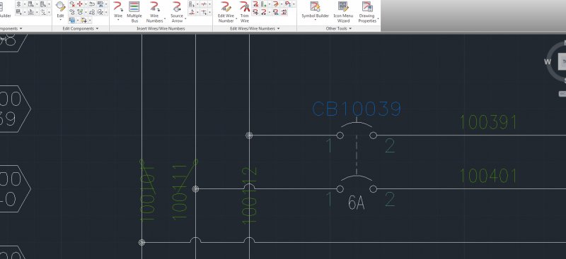Select the Insert Wires/Wire Numbers panel title
The height and width of the screenshot is (259, 566).
pos(161,28)
